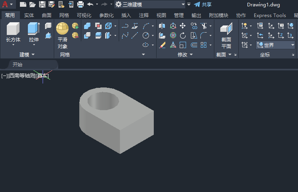Click the 平滑对象 smooth mesh icon
Viewport: 298px width, 192px height.
(62, 29)
